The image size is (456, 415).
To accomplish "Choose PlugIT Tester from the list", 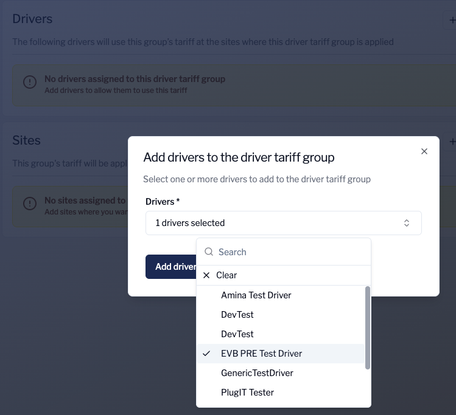I will [247, 393].
